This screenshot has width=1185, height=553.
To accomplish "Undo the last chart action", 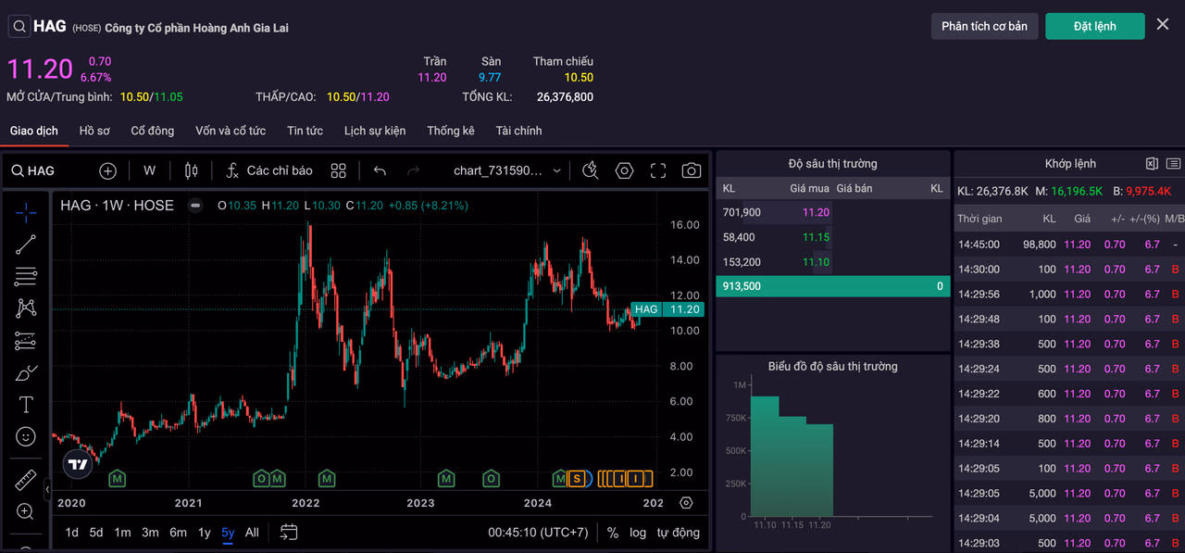I will [x=380, y=170].
